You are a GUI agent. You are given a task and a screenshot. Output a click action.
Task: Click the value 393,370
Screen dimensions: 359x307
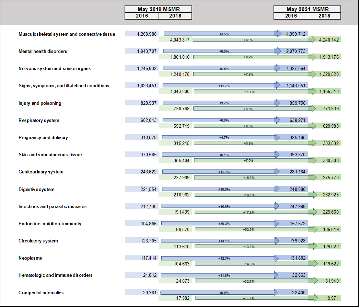tap(298, 155)
